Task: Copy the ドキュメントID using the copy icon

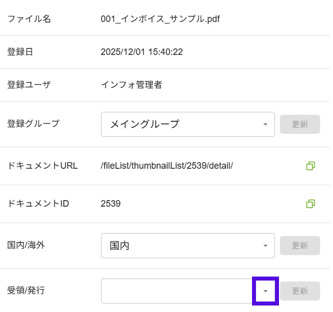Action: 310,204
